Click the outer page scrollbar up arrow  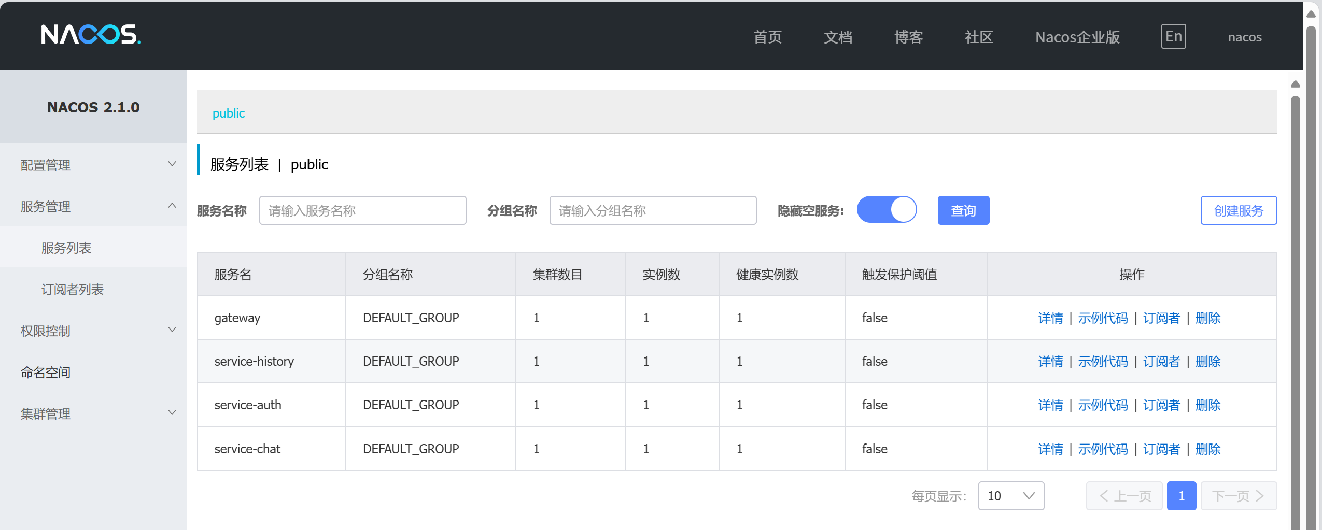(1311, 14)
